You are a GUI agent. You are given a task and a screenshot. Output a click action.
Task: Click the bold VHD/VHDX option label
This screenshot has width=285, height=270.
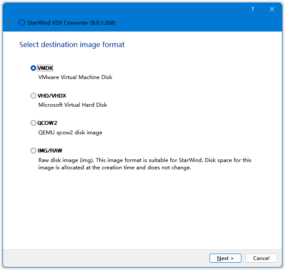52,95
